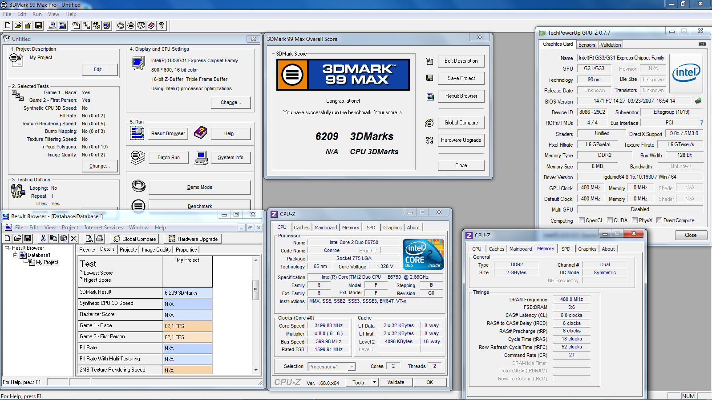The image size is (712, 400).
Task: Toggle CUDA checkbox in GPU-Z
Action: click(610, 220)
